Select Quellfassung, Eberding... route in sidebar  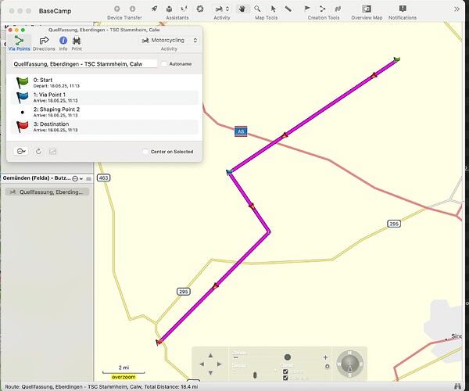47,192
